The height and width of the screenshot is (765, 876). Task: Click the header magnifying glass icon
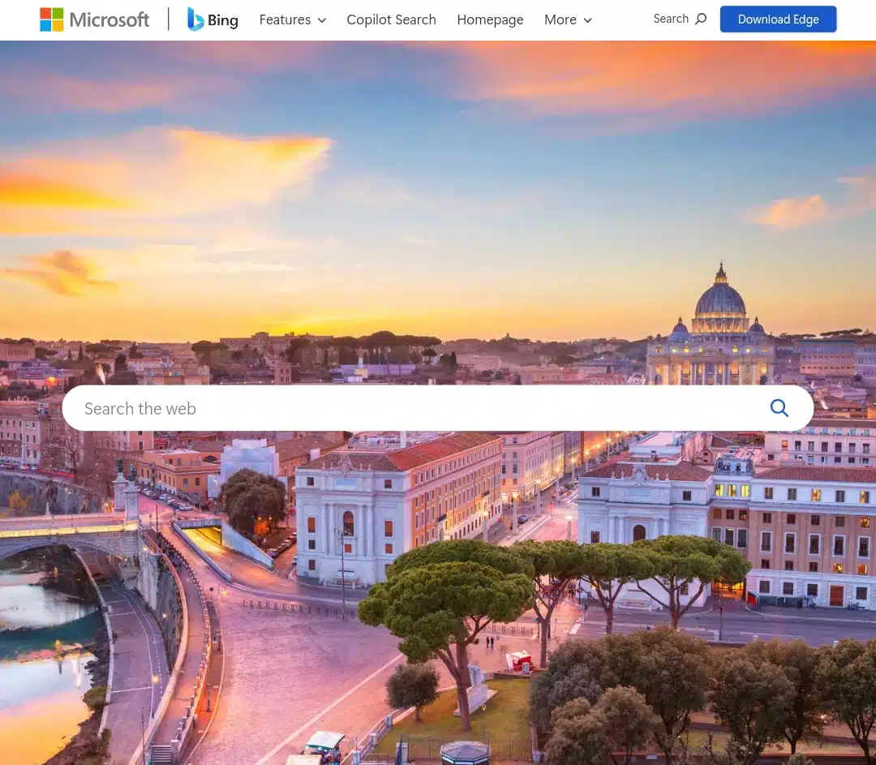pos(701,19)
